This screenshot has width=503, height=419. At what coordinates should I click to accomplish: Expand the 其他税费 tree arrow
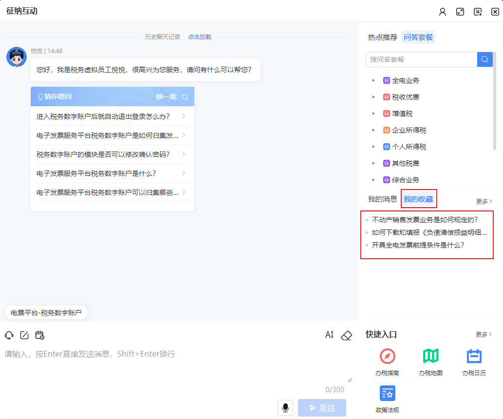pyautogui.click(x=373, y=163)
